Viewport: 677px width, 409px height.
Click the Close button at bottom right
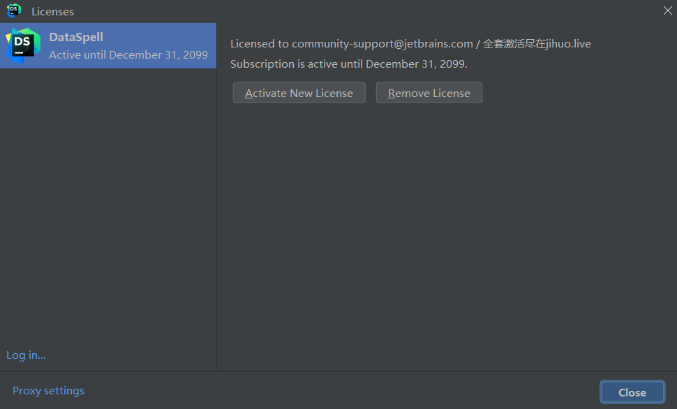click(x=632, y=392)
